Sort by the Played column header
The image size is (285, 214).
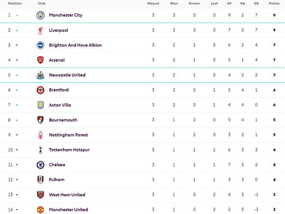(153, 3)
